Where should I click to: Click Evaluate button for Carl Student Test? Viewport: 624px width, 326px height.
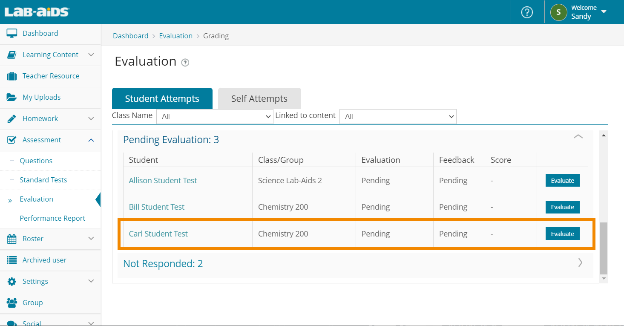point(562,234)
